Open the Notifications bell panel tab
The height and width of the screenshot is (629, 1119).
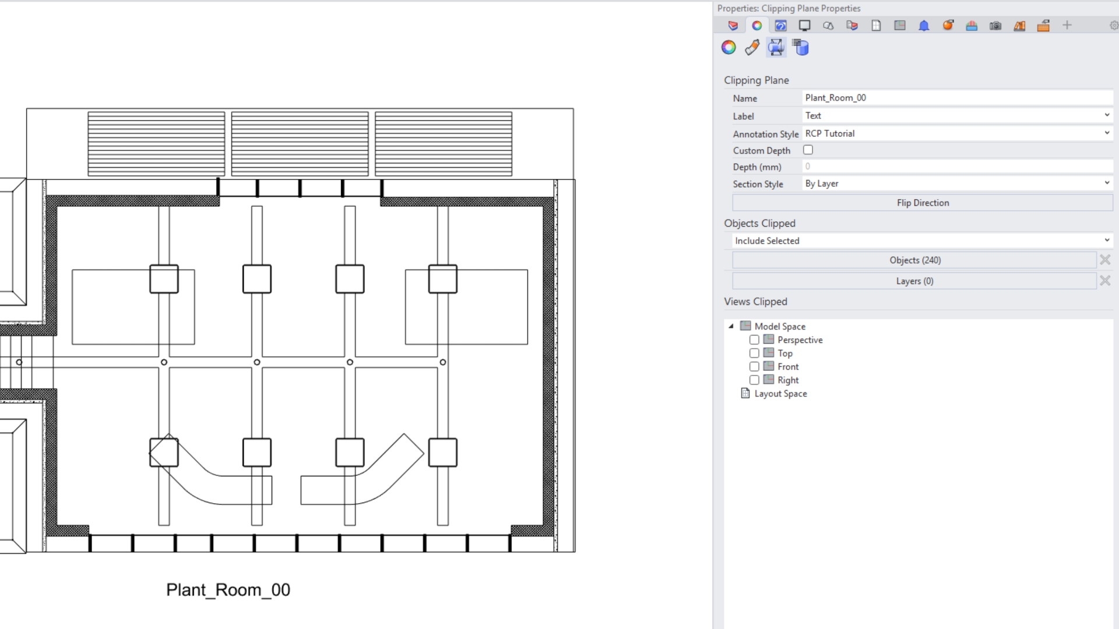pos(924,26)
